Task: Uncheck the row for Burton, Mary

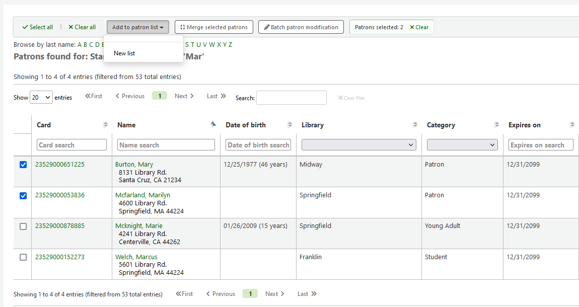Action: pos(23,164)
